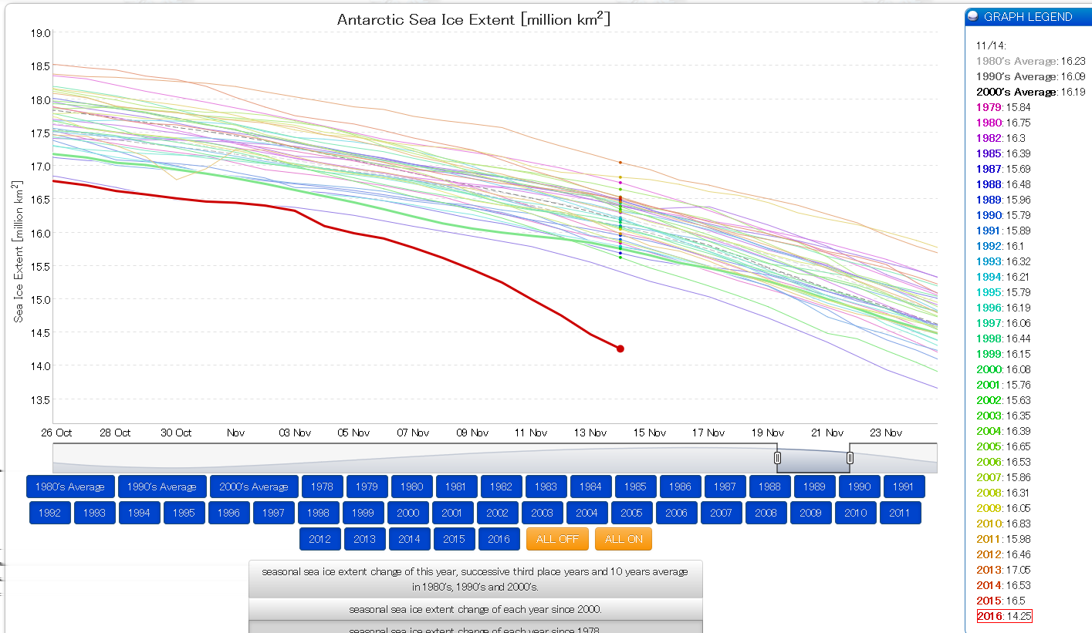Show or hide the 2014 line
The height and width of the screenshot is (633, 1092).
[x=409, y=539]
